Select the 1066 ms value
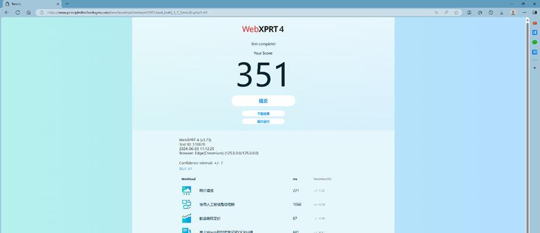This screenshot has height=233, width=540. coord(297,204)
